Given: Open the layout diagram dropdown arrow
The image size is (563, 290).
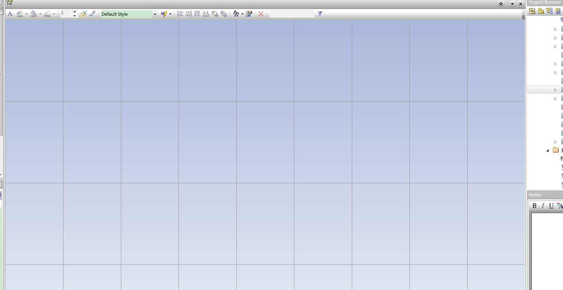Looking at the screenshot, I should (x=242, y=14).
